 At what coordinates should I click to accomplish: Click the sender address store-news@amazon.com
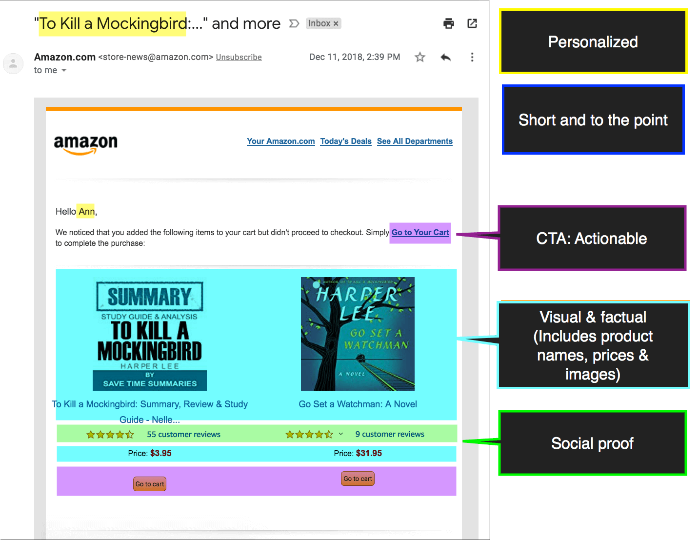[x=156, y=57]
